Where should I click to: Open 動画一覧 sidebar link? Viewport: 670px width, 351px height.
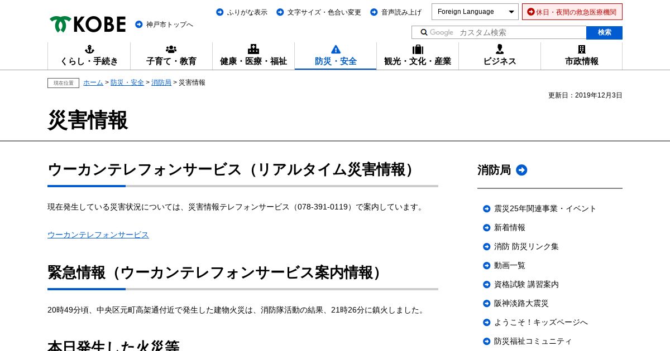click(510, 266)
